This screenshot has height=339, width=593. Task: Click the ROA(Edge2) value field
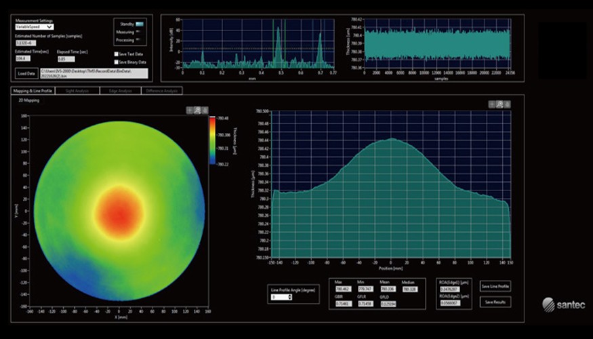pos(450,303)
